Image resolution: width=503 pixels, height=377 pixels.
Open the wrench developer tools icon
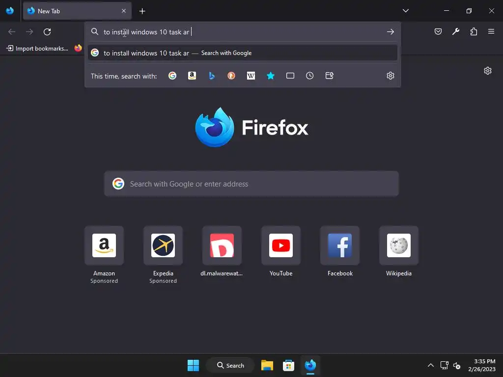coord(455,31)
